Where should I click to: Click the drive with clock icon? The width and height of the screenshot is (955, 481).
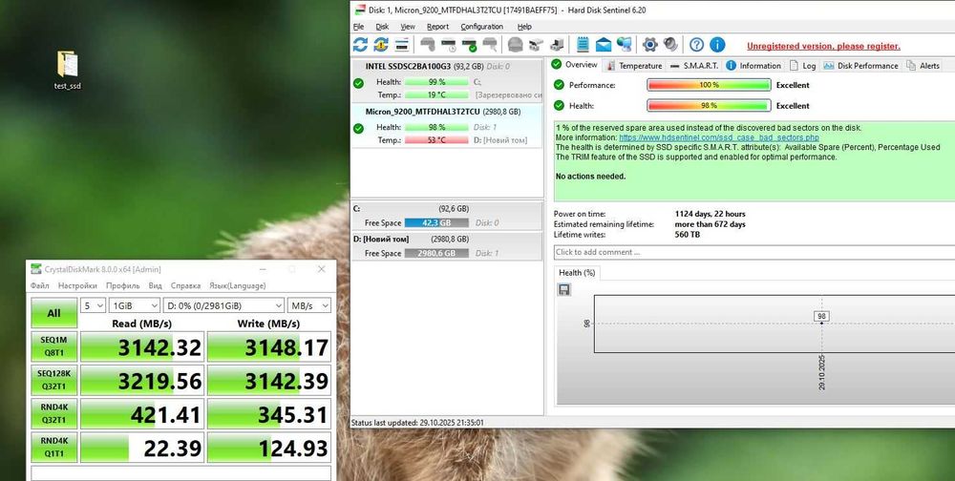(x=449, y=45)
